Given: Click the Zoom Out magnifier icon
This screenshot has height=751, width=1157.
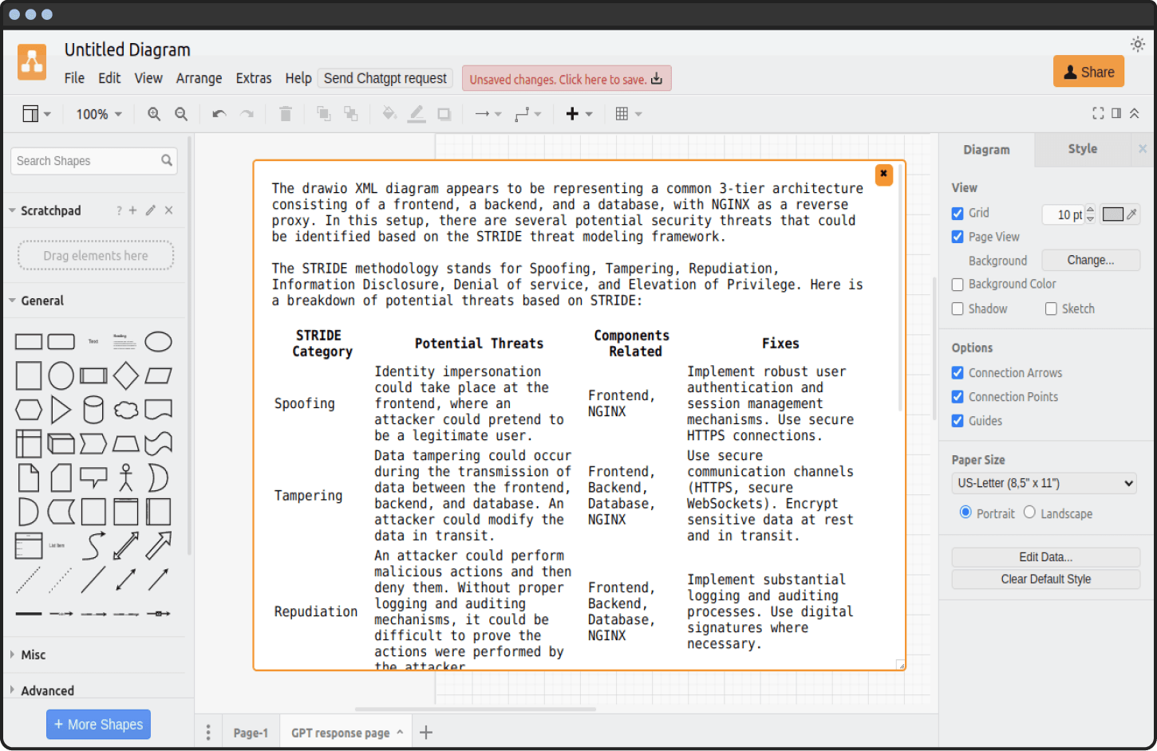Looking at the screenshot, I should (181, 114).
